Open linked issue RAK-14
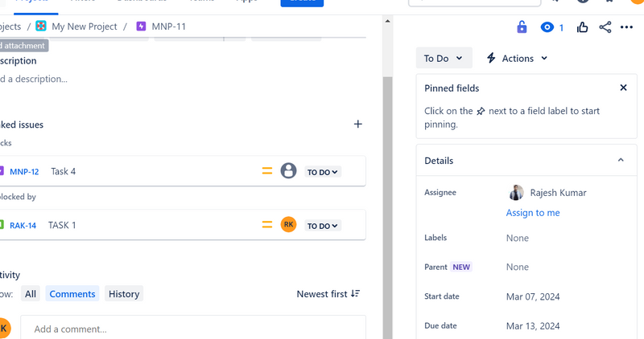Screen dimensions: 644x339 click(x=23, y=226)
